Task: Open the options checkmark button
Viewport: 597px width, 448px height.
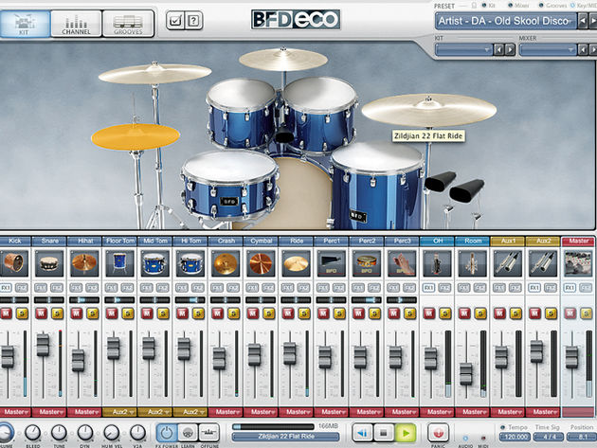Action: coord(175,20)
